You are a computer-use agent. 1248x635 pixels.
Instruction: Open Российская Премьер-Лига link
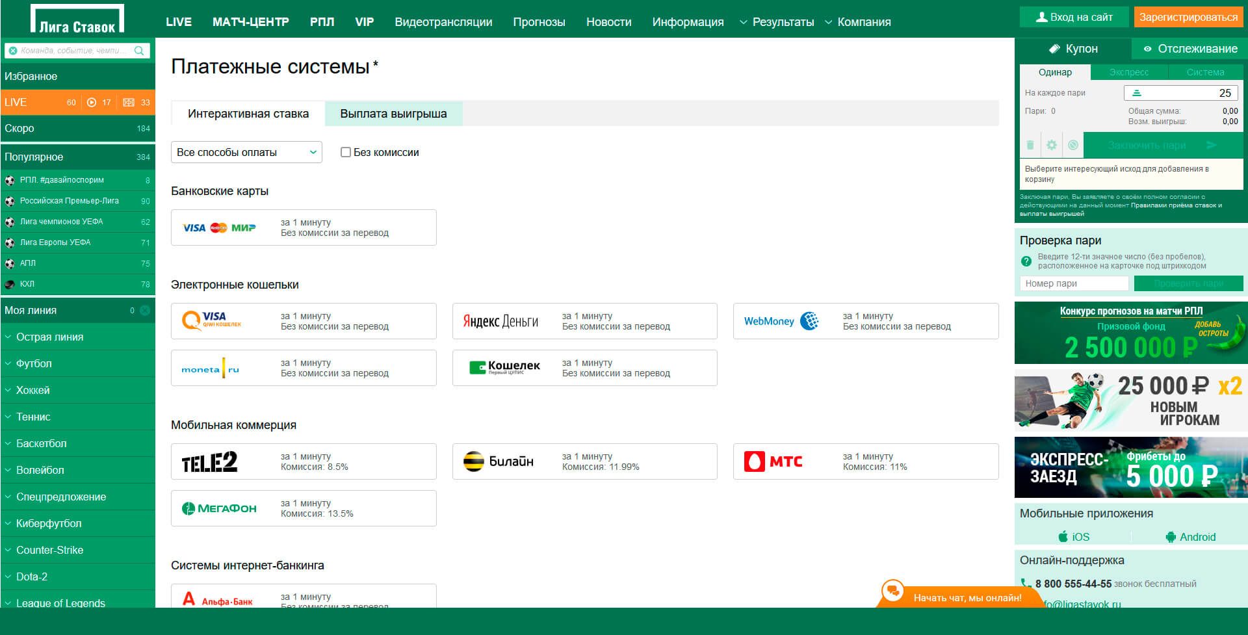(78, 201)
